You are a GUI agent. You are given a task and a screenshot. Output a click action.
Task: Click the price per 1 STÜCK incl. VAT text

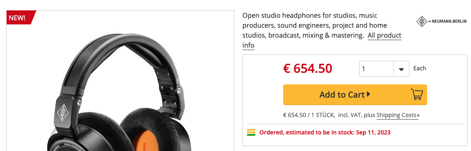(329, 115)
